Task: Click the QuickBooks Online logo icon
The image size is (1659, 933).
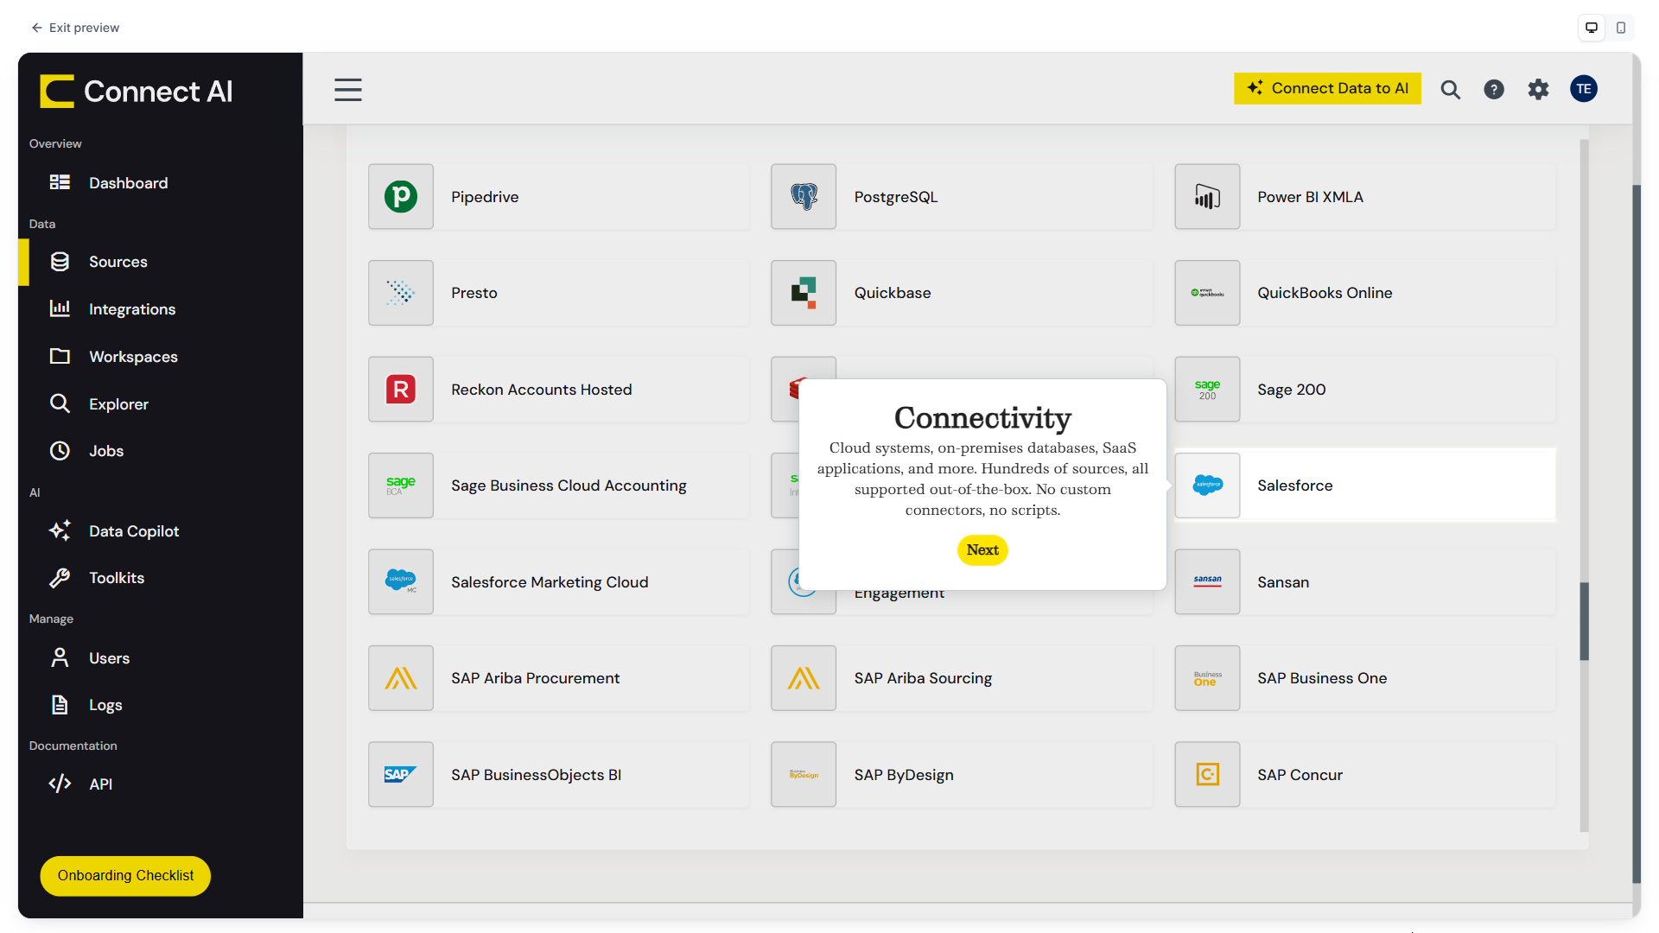Action: [x=1207, y=293]
